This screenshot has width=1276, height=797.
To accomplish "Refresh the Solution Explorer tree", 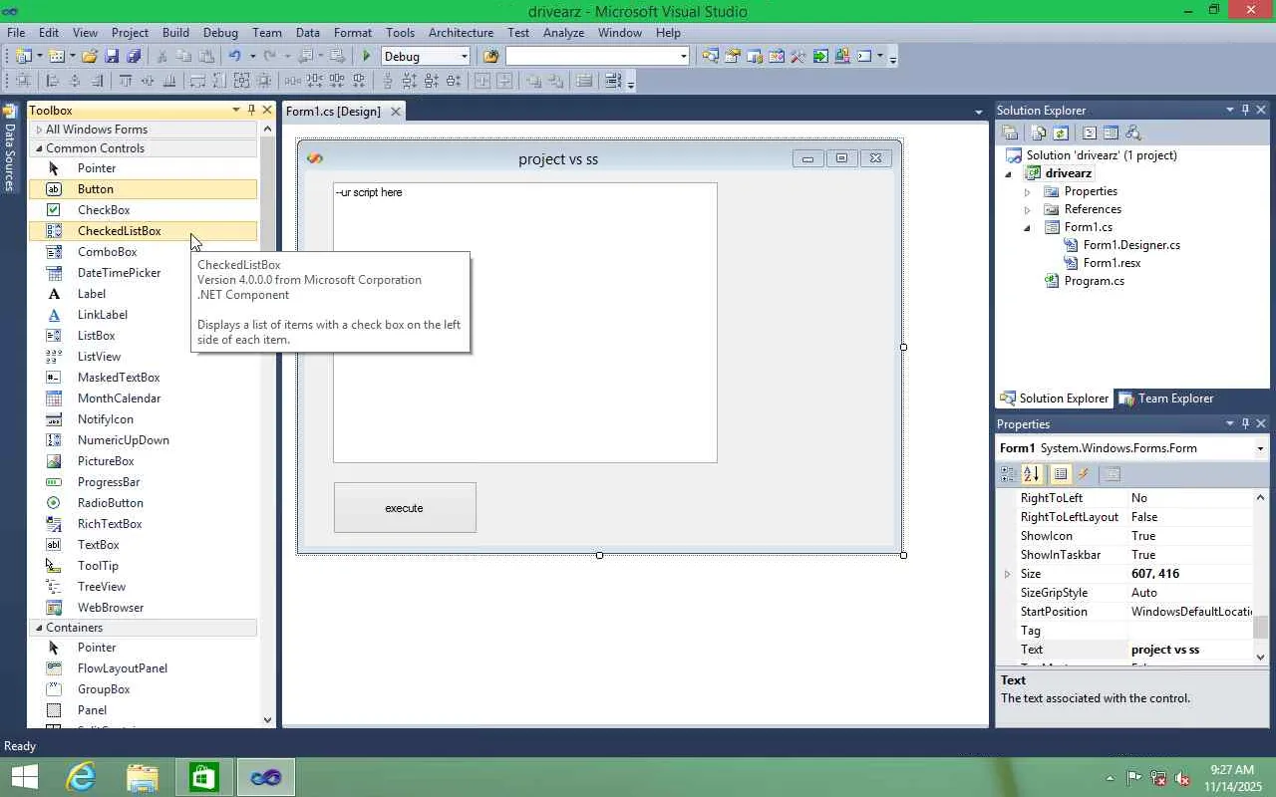I will tap(1061, 133).
